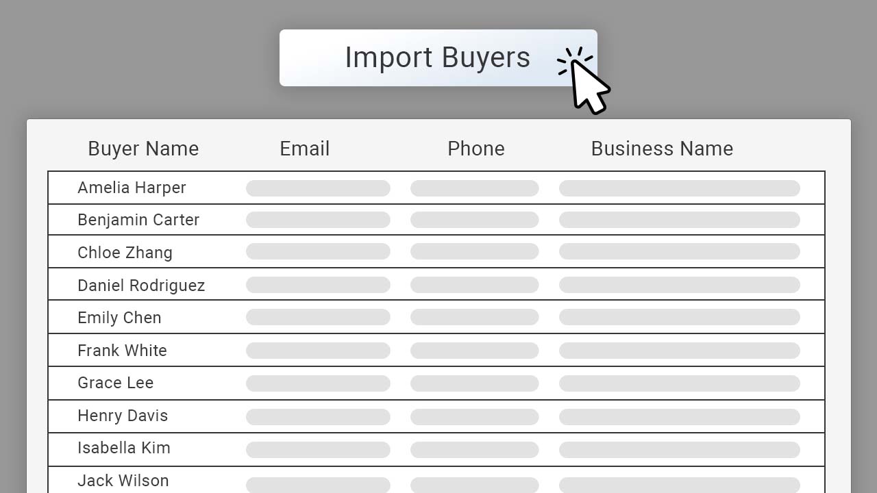
Task: Click the Import Buyers button
Action: [438, 58]
